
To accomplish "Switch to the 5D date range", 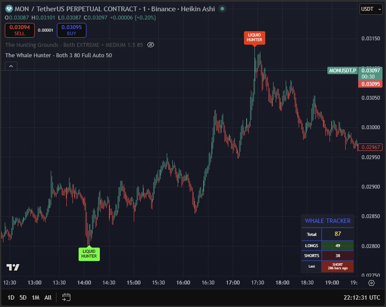I will point(23,298).
